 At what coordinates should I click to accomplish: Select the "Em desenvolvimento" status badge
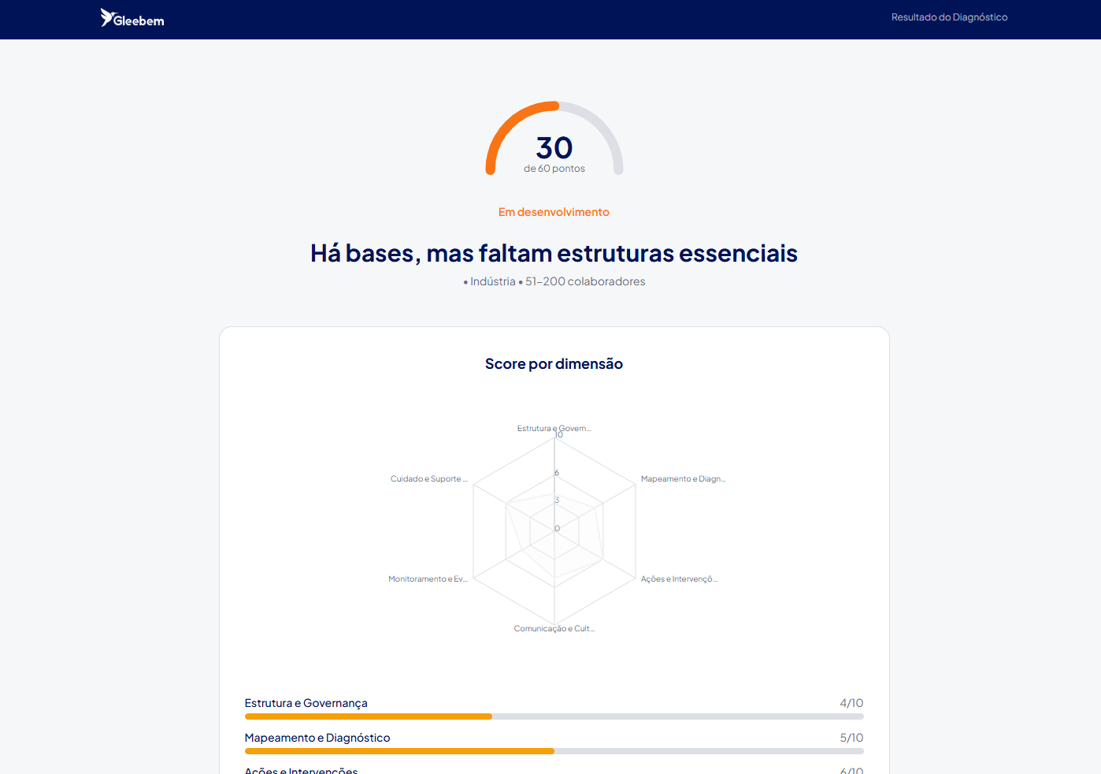click(x=554, y=211)
